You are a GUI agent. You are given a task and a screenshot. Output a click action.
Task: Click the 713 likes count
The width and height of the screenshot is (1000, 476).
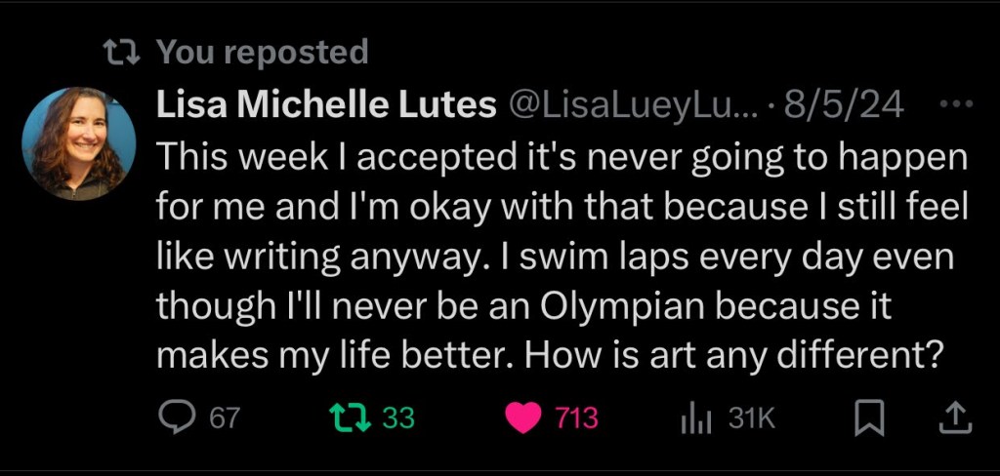tap(576, 418)
